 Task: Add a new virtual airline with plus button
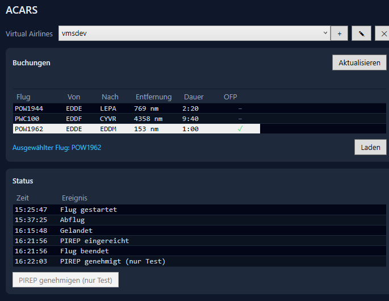pyautogui.click(x=340, y=34)
